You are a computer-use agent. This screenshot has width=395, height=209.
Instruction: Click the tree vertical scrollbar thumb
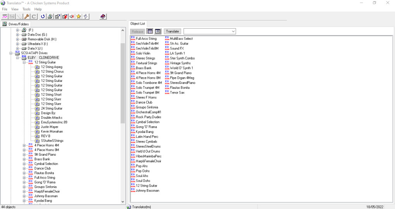coord(123,83)
